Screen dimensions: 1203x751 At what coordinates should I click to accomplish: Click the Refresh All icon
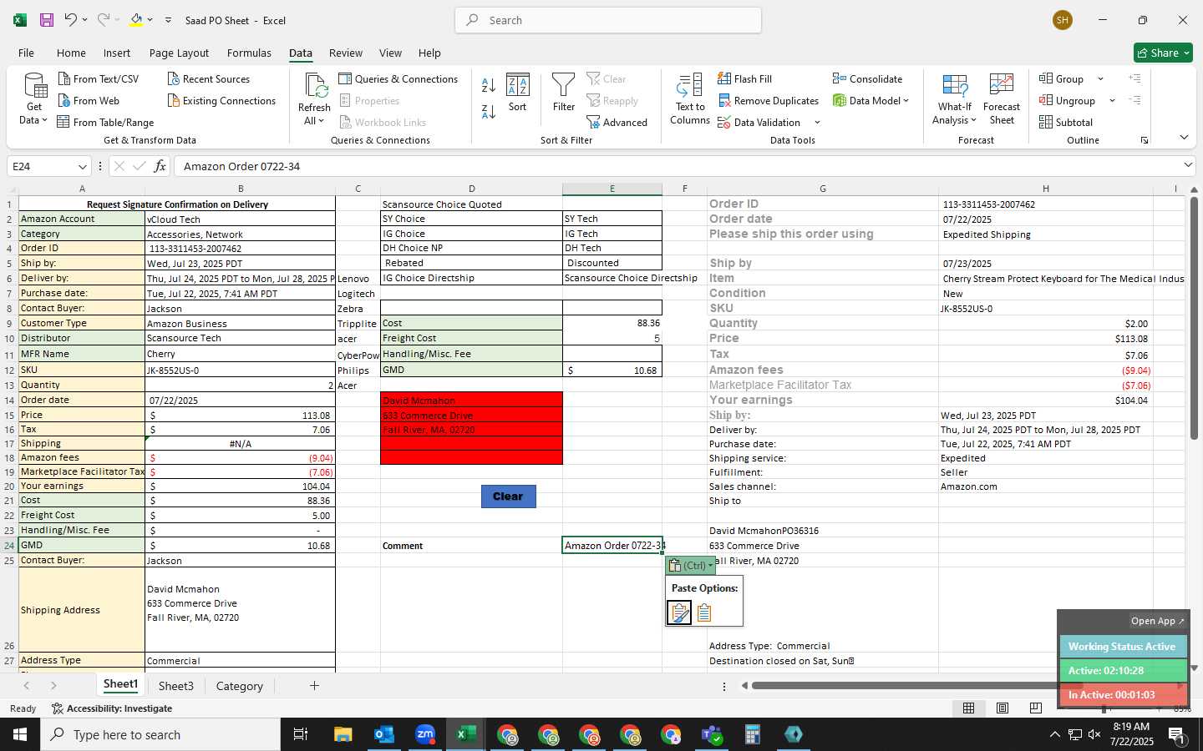316,85
